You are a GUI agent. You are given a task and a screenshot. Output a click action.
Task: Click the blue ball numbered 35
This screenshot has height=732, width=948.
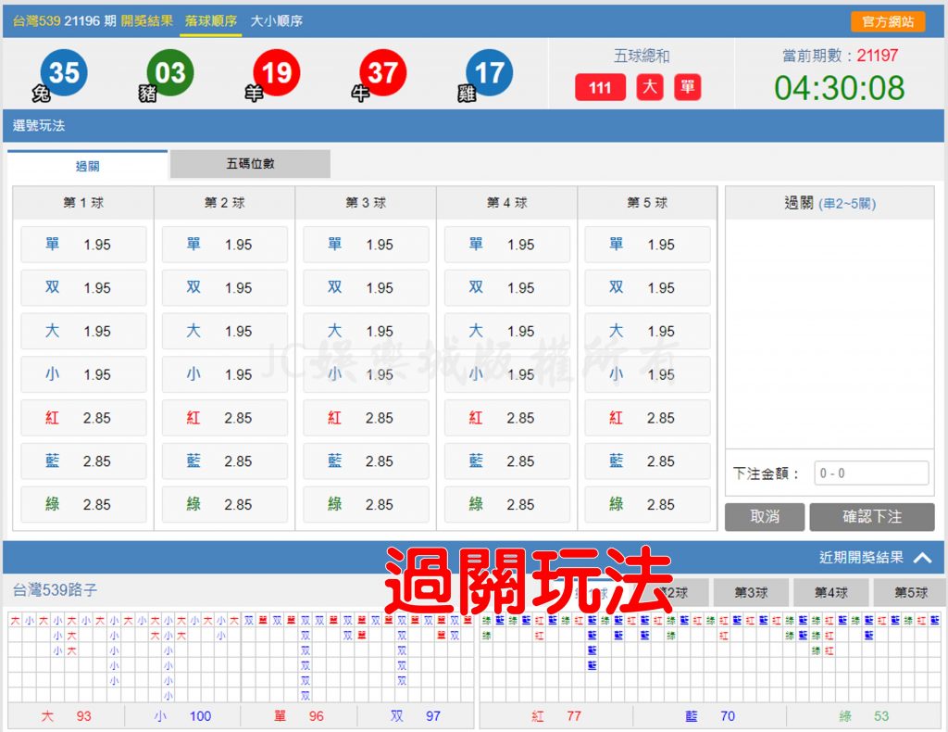coord(64,72)
